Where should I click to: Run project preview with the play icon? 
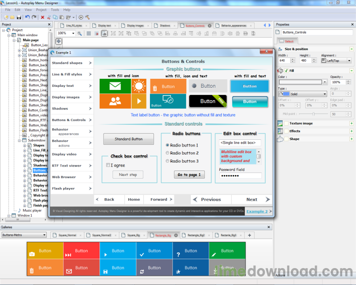(81, 17)
